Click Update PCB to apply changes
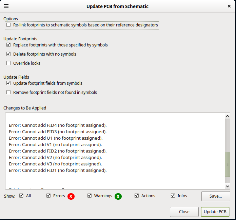 click(x=215, y=212)
